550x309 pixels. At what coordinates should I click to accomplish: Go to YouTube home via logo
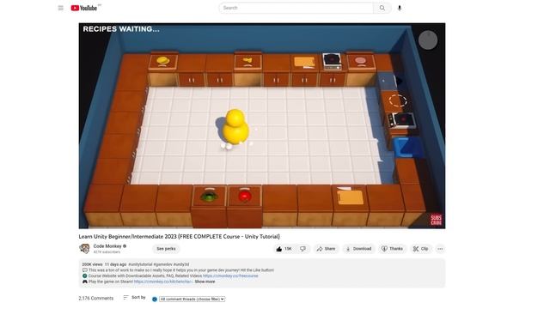click(84, 8)
